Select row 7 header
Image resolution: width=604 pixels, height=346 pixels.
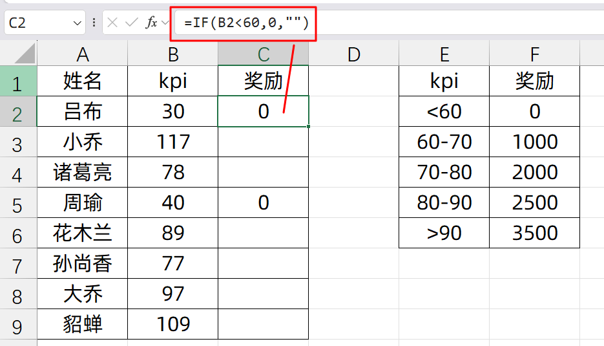click(x=18, y=263)
